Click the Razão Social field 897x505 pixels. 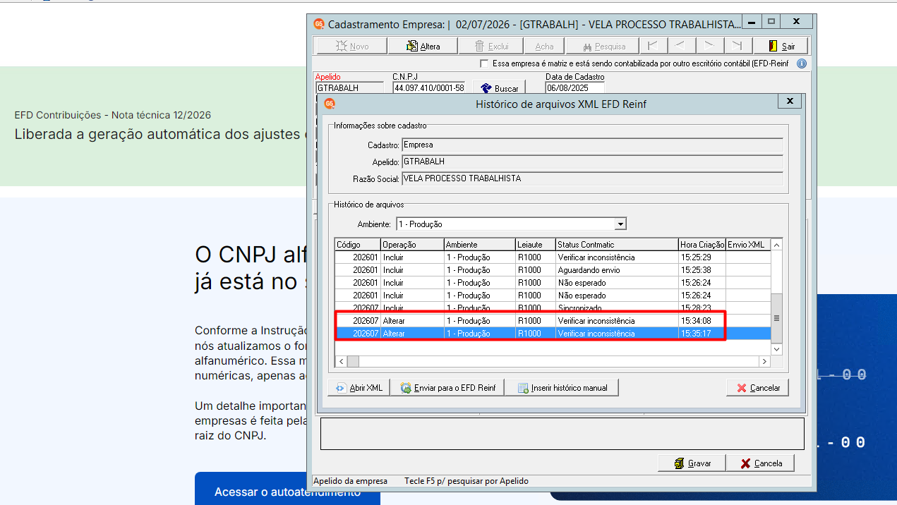tap(592, 179)
